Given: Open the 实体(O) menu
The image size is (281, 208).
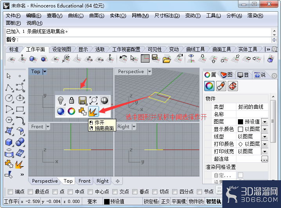Looking at the screenshot, I should [x=118, y=16].
